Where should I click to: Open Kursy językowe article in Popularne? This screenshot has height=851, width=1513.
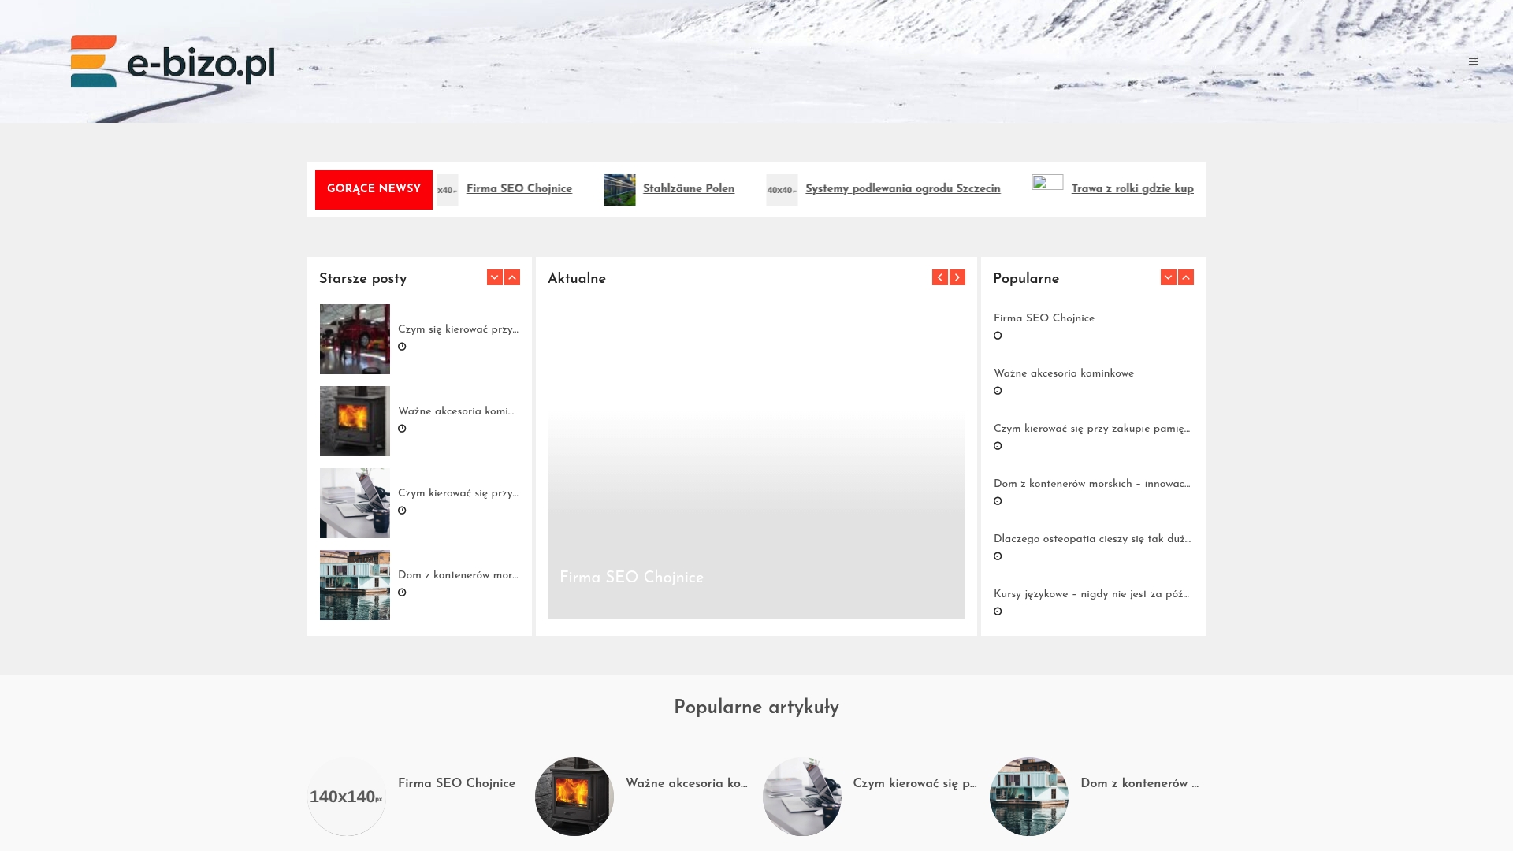pyautogui.click(x=1091, y=594)
